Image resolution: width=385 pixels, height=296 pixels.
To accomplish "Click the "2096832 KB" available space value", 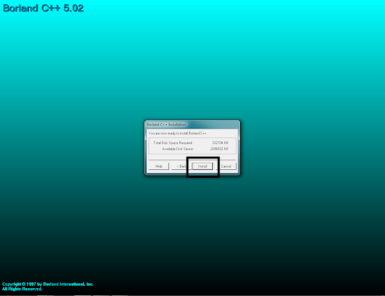I will click(219, 149).
